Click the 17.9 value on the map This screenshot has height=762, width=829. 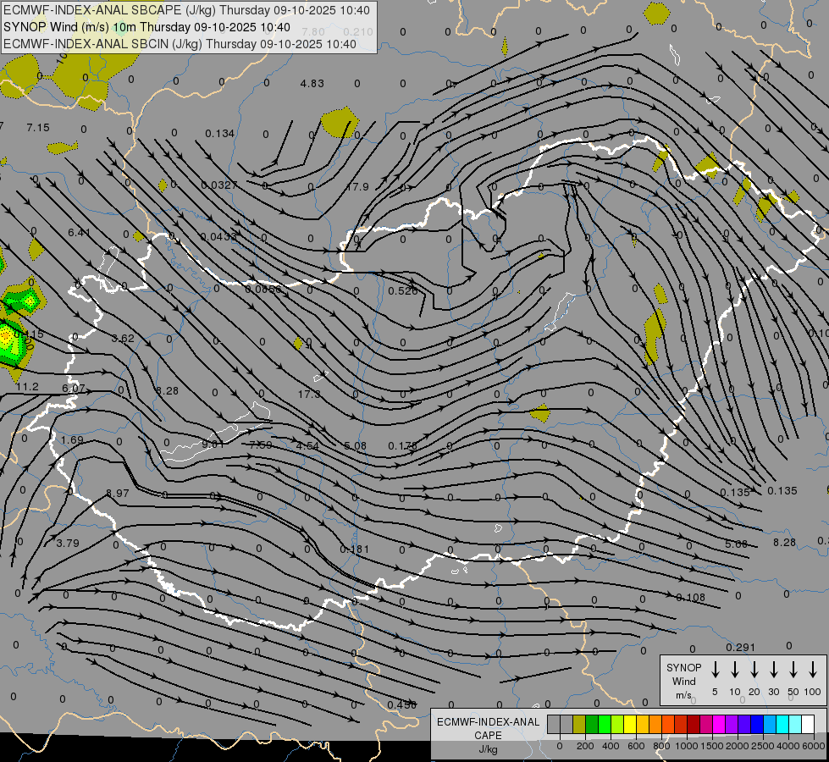coord(358,186)
